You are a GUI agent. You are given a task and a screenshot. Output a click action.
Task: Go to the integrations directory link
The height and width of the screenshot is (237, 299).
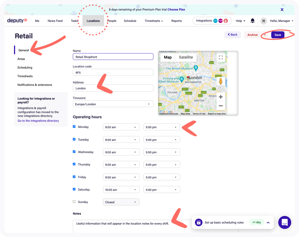click(x=38, y=121)
